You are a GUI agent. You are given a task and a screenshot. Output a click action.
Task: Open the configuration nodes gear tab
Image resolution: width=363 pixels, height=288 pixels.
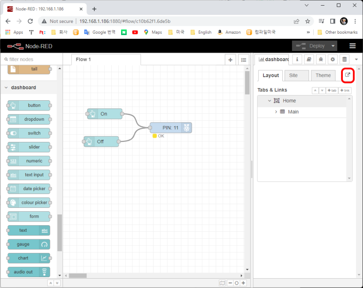tap(332, 59)
